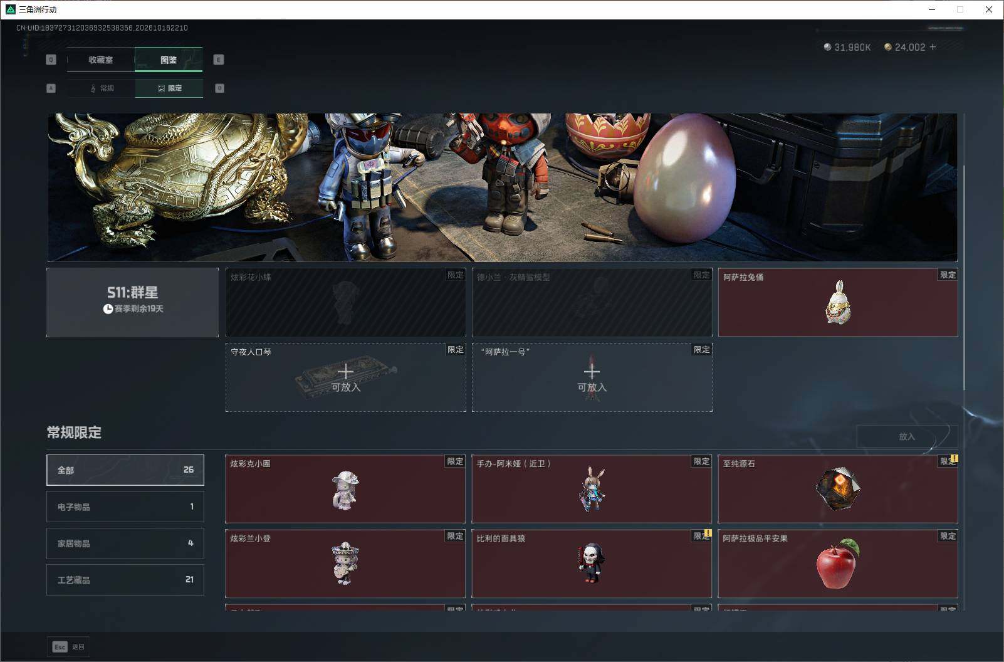Click the collectibles banner image
Screen dimensions: 1004x662
pyautogui.click(x=503, y=187)
